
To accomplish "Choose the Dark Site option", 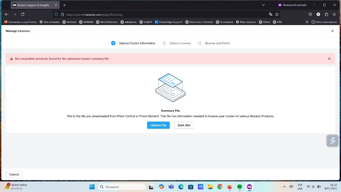I will 184,125.
